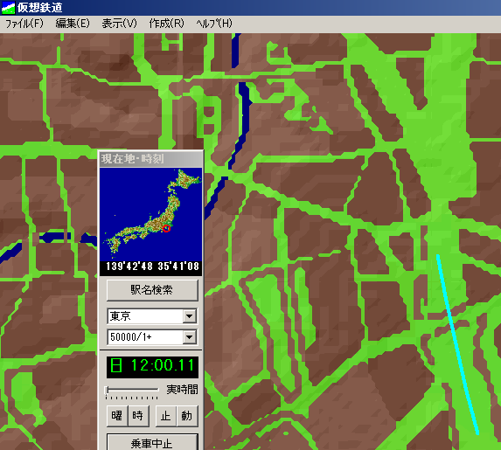Click the 東京 station name field
The image size is (501, 450).
[145, 316]
